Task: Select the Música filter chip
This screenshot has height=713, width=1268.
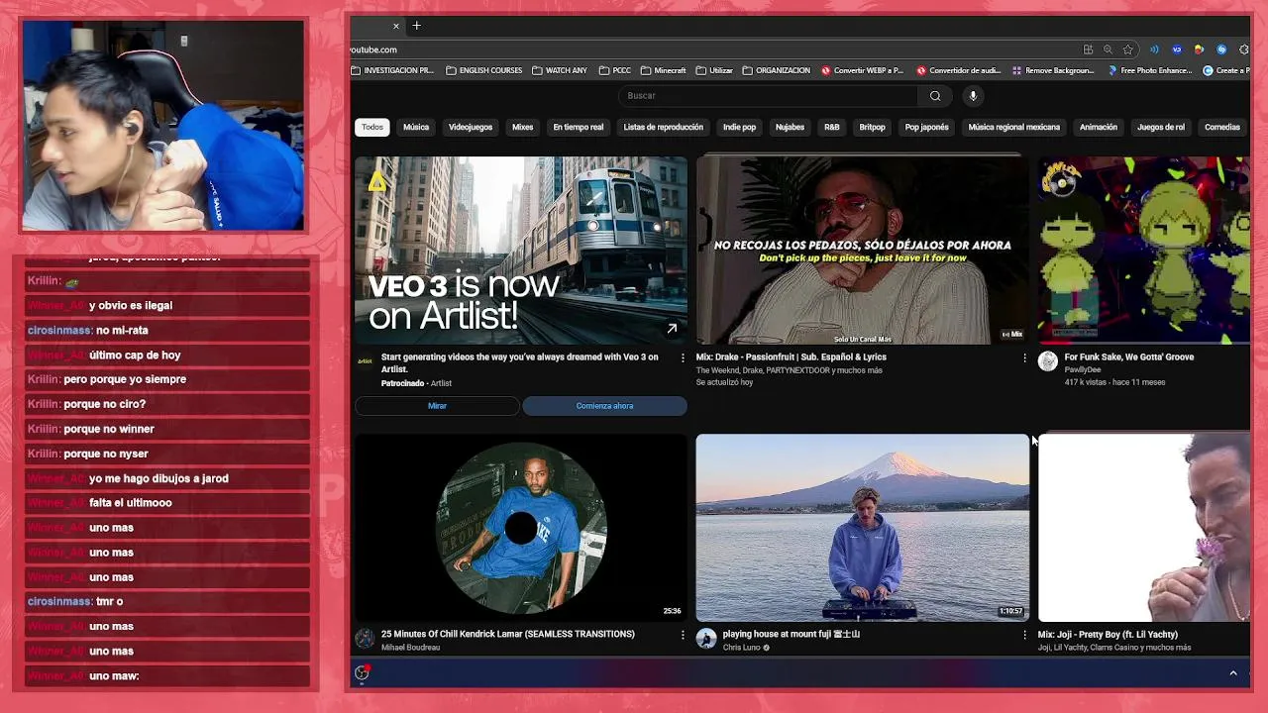Action: click(x=416, y=127)
